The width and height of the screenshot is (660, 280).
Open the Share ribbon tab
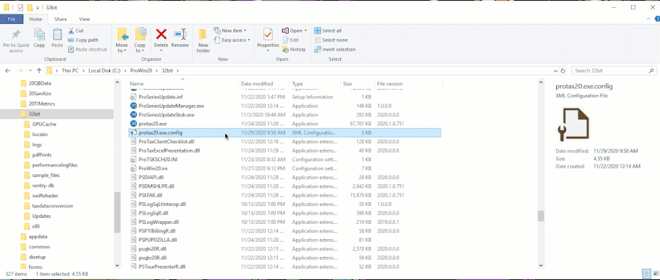coord(60,19)
